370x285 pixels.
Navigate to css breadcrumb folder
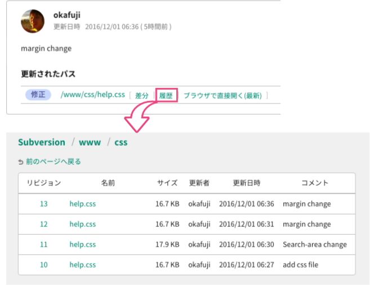(121, 142)
